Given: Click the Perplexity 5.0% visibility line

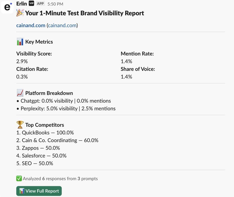Looking at the screenshot, I should pyautogui.click(x=66, y=108).
